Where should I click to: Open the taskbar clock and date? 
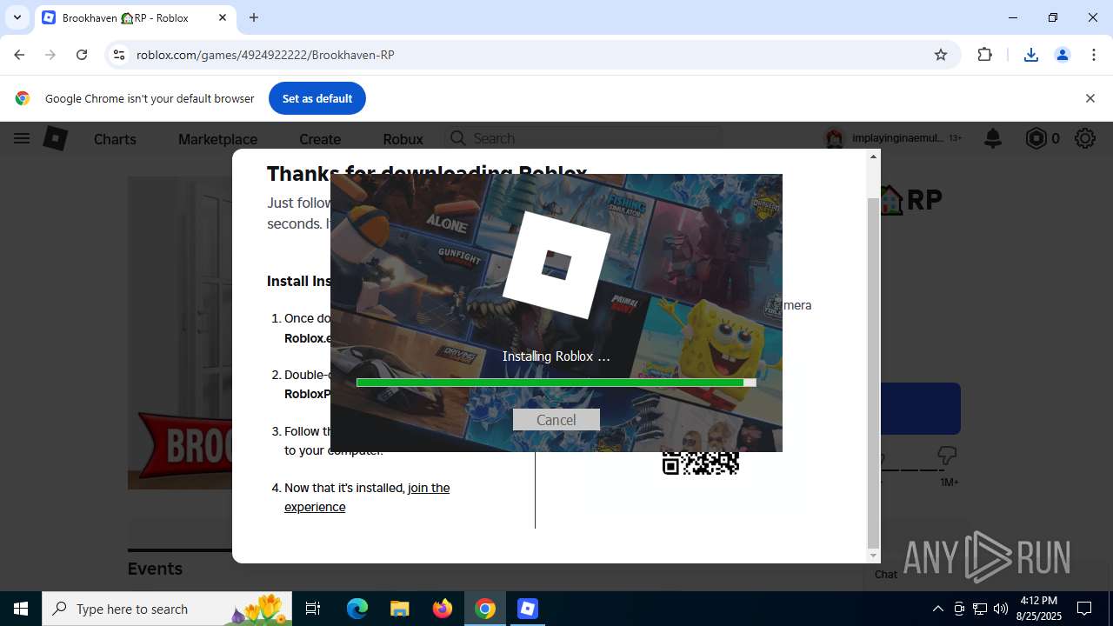[x=1039, y=609]
